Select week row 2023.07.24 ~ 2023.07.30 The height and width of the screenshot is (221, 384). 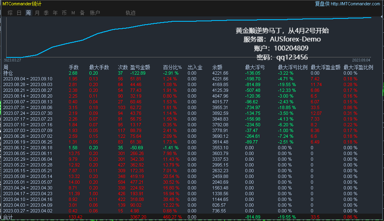(27, 113)
